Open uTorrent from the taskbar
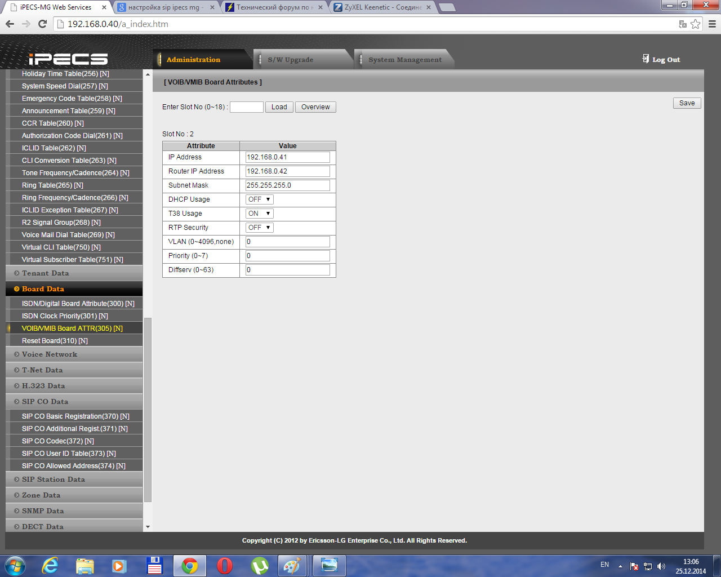This screenshot has width=721, height=577. [260, 565]
